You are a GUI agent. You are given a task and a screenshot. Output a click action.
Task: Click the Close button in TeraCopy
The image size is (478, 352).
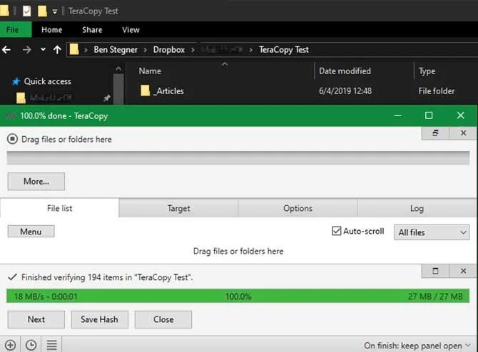[x=163, y=319]
